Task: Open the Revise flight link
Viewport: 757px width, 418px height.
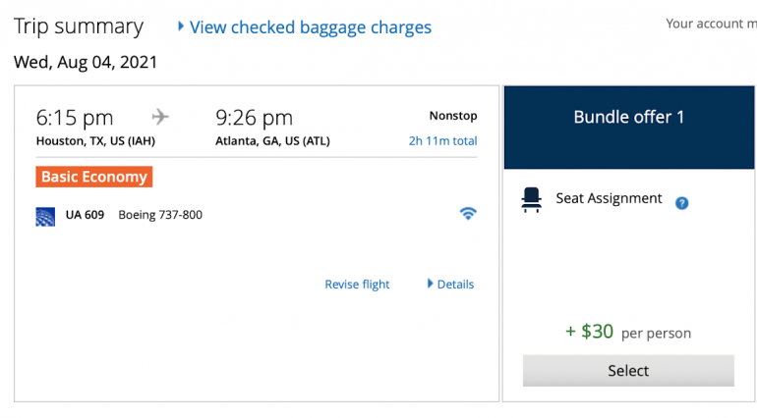Action: click(357, 285)
